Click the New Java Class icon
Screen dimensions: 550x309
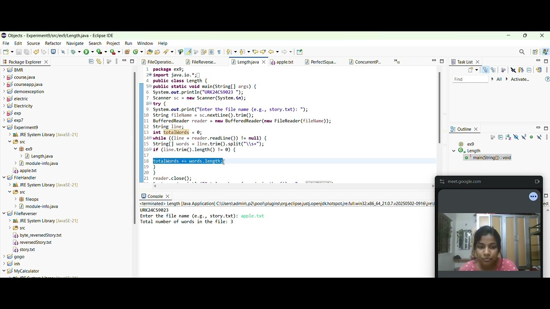tap(136, 52)
